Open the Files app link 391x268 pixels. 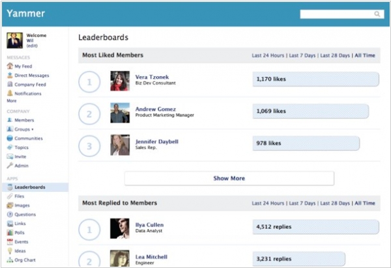(x=19, y=196)
